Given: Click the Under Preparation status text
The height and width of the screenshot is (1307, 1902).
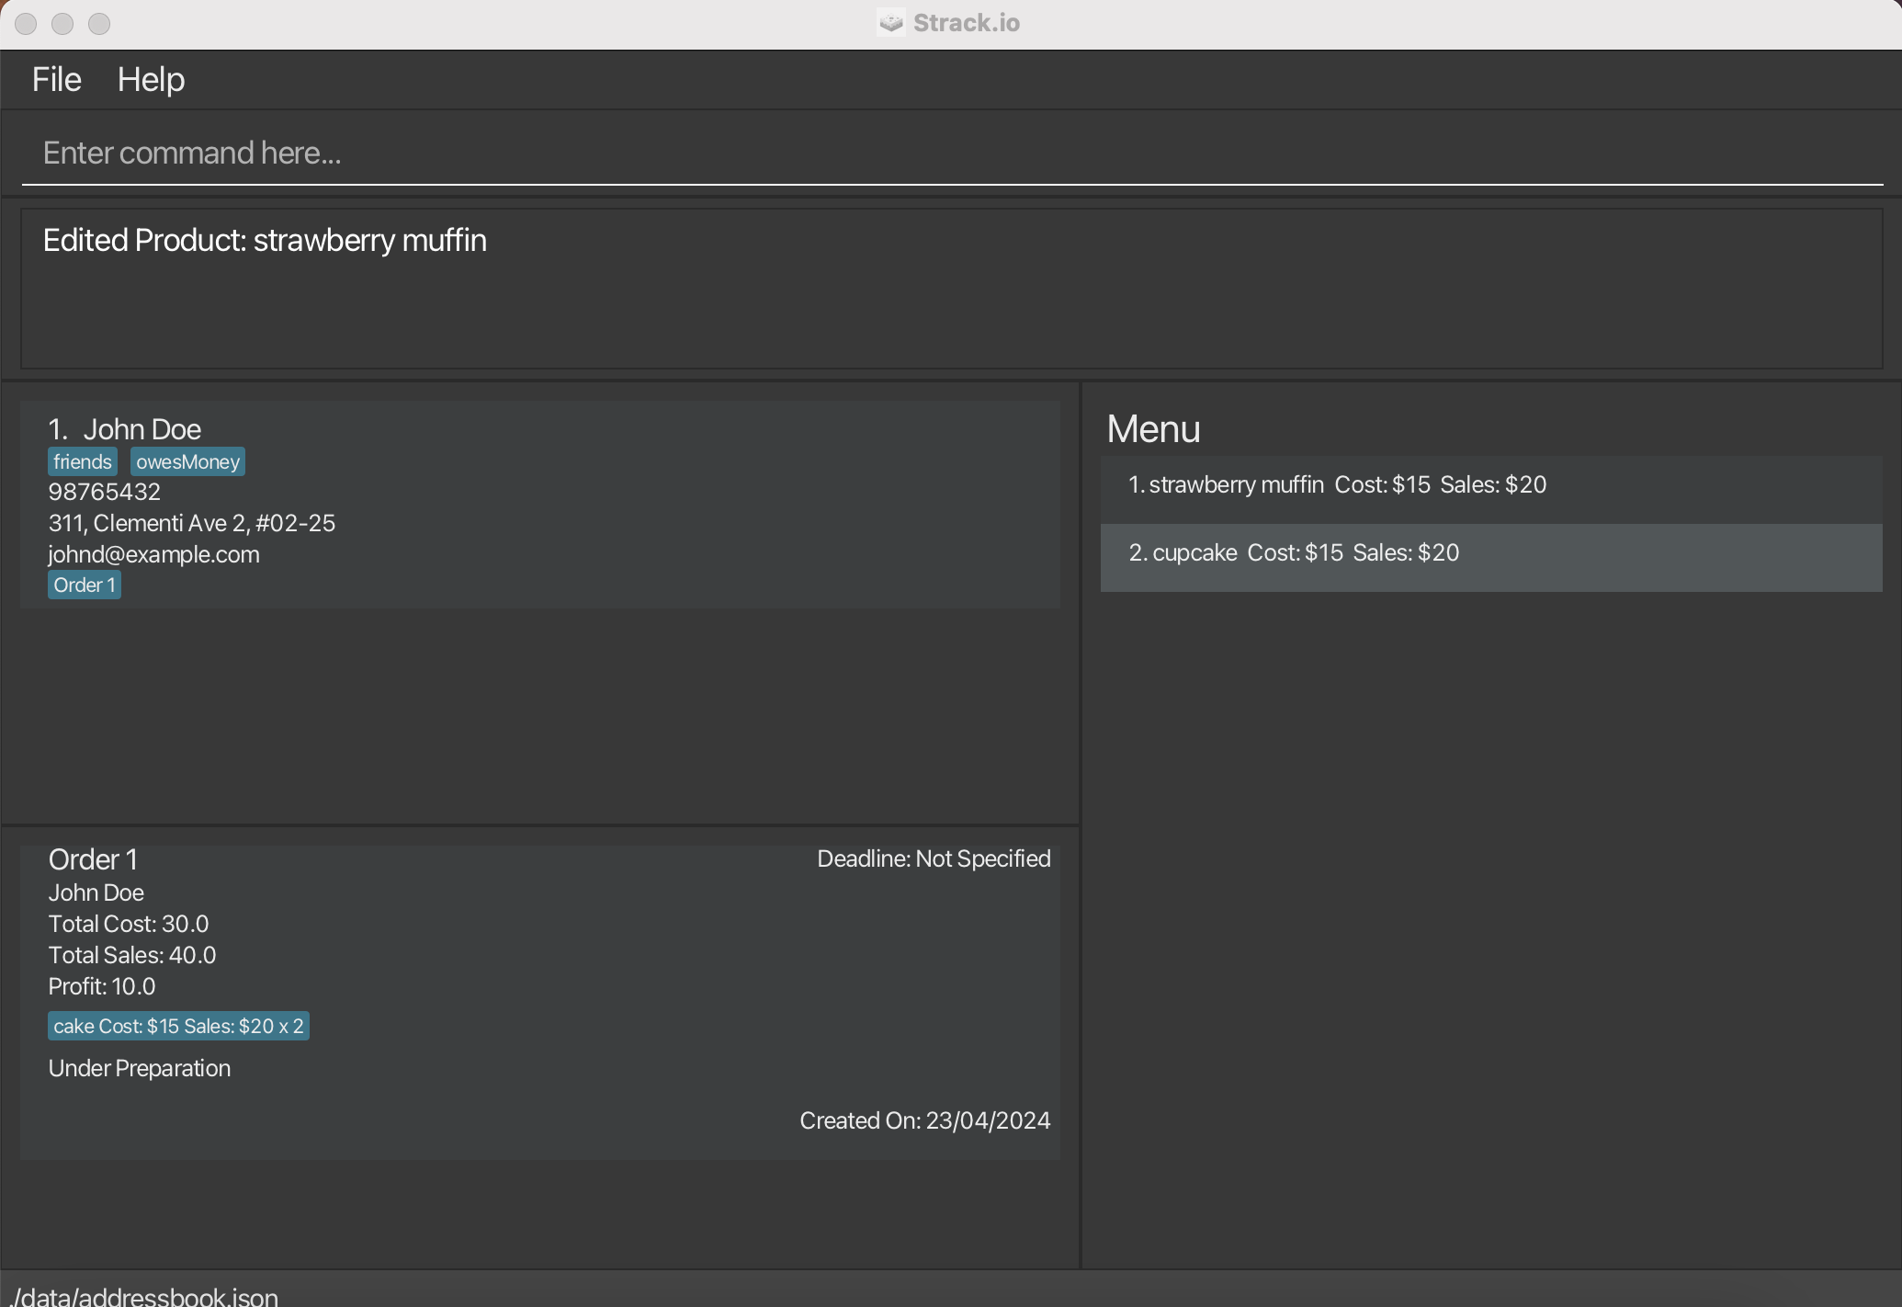Looking at the screenshot, I should point(139,1069).
